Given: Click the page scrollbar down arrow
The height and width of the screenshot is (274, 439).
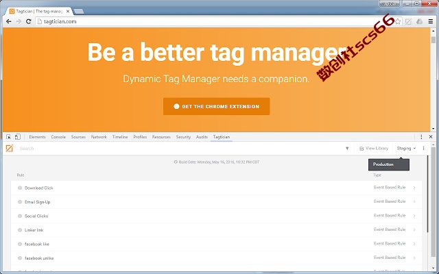Looking at the screenshot, I should point(433,128).
